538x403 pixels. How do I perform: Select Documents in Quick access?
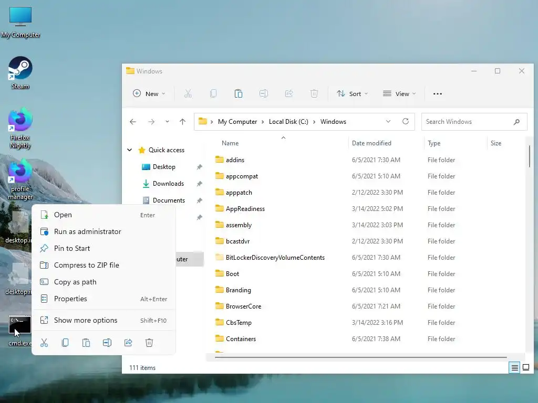point(169,200)
